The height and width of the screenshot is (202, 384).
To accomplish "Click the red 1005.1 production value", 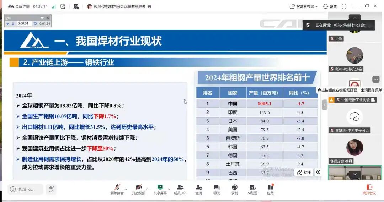I will point(265,104).
